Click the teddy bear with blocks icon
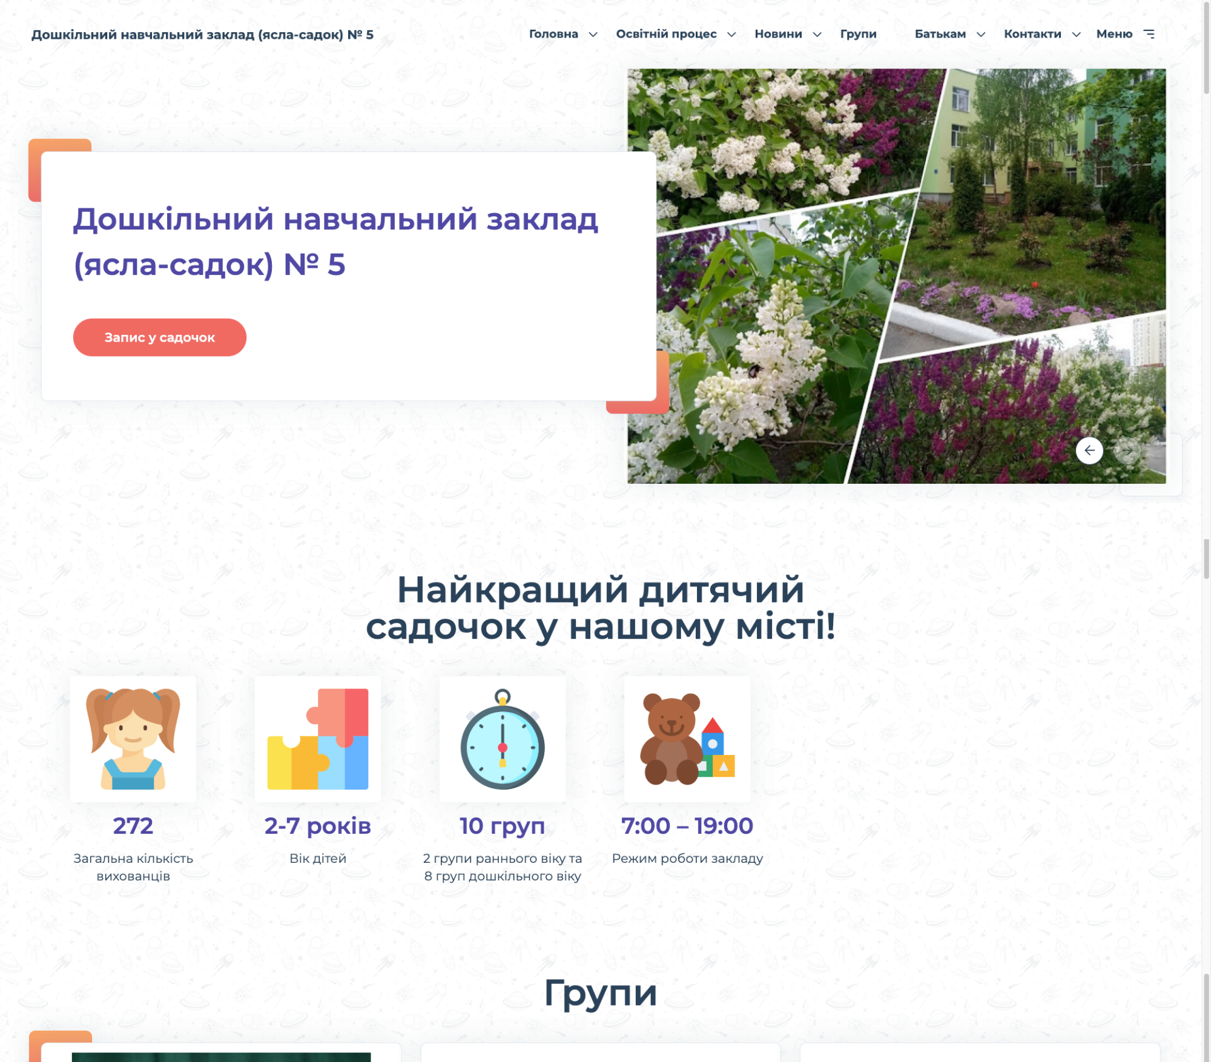 687,739
